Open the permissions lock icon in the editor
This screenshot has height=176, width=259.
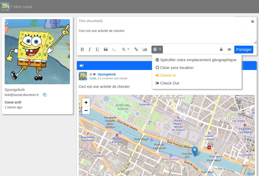click(221, 50)
